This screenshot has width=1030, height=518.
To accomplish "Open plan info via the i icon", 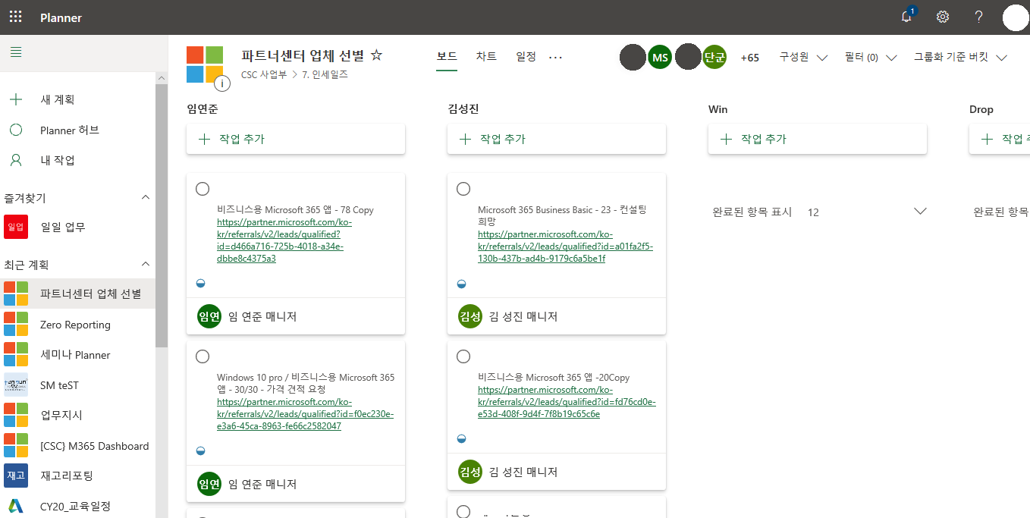I will coord(222,83).
